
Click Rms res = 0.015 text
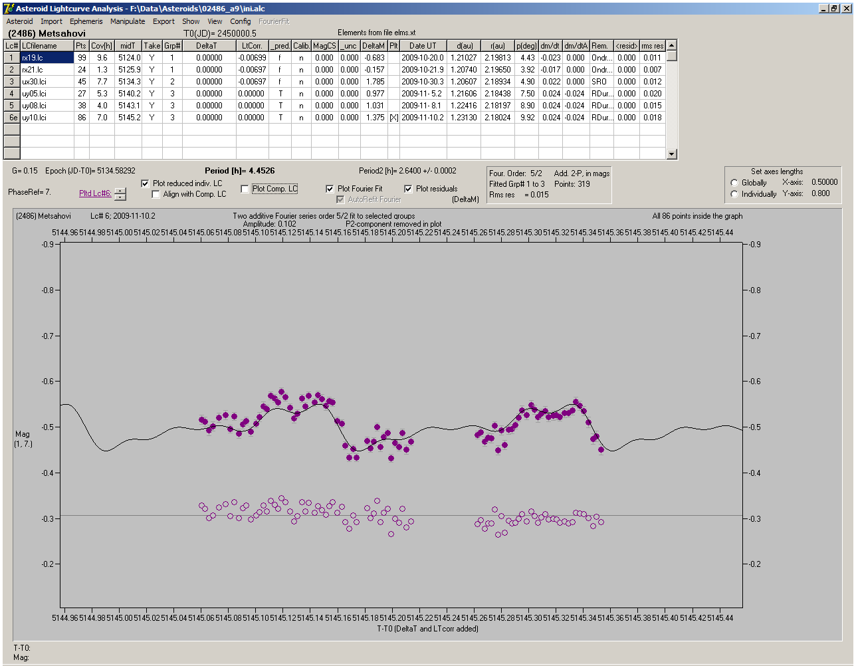pyautogui.click(x=519, y=195)
